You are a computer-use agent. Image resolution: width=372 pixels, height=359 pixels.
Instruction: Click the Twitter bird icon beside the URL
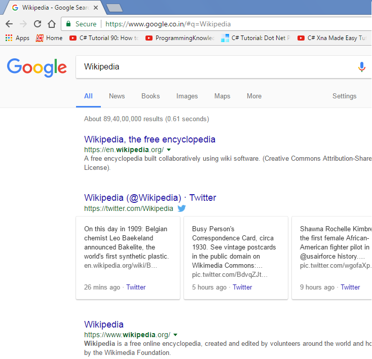182,208
